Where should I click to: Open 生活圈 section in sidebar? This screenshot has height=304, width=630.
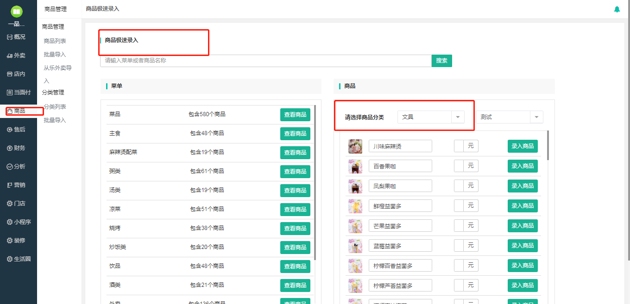point(19,259)
